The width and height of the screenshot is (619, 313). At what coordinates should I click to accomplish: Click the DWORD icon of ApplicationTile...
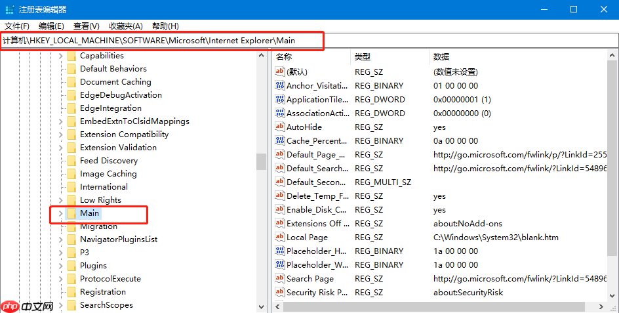point(280,99)
